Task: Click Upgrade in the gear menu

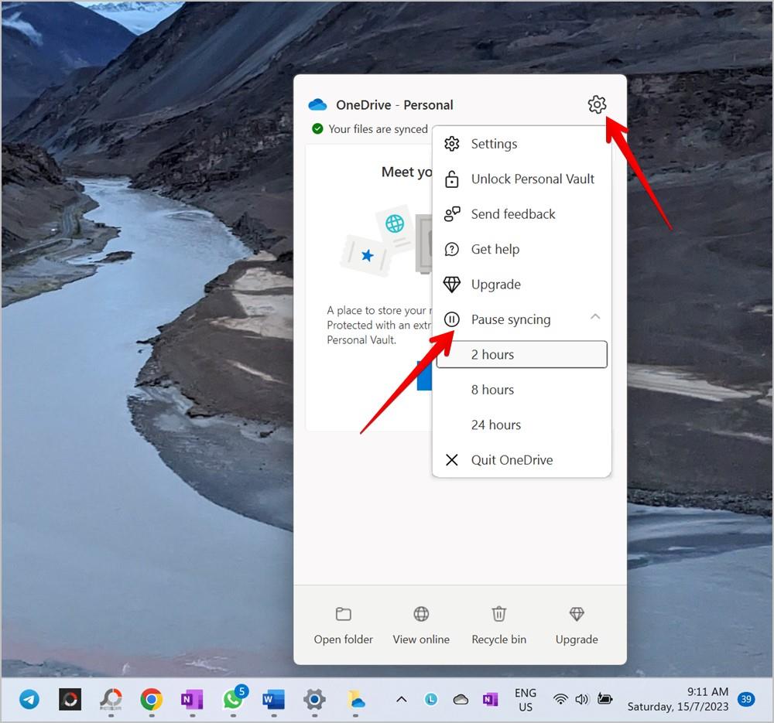Action: 522,285
